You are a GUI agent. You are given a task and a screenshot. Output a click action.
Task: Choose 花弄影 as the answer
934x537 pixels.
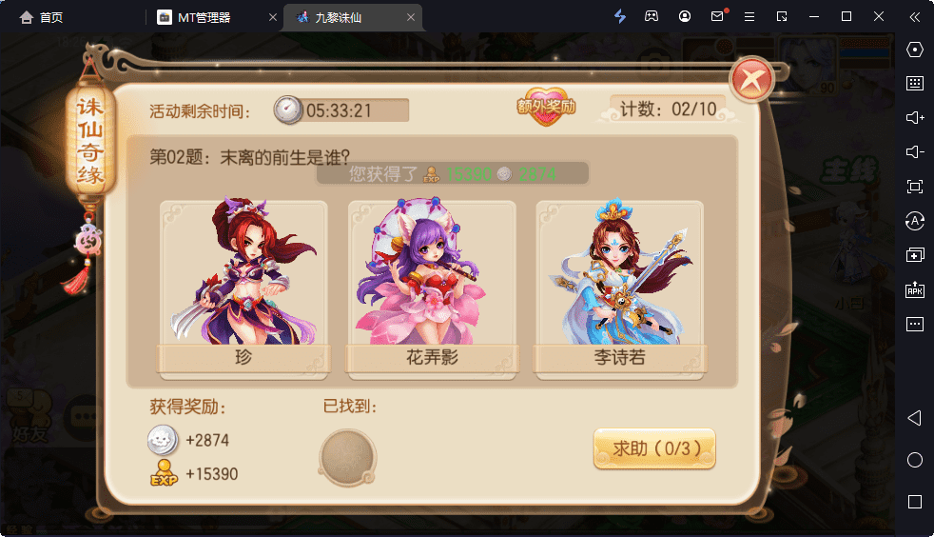coord(432,289)
